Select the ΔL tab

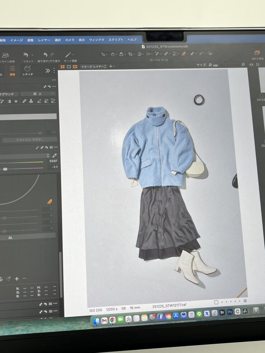(10, 237)
